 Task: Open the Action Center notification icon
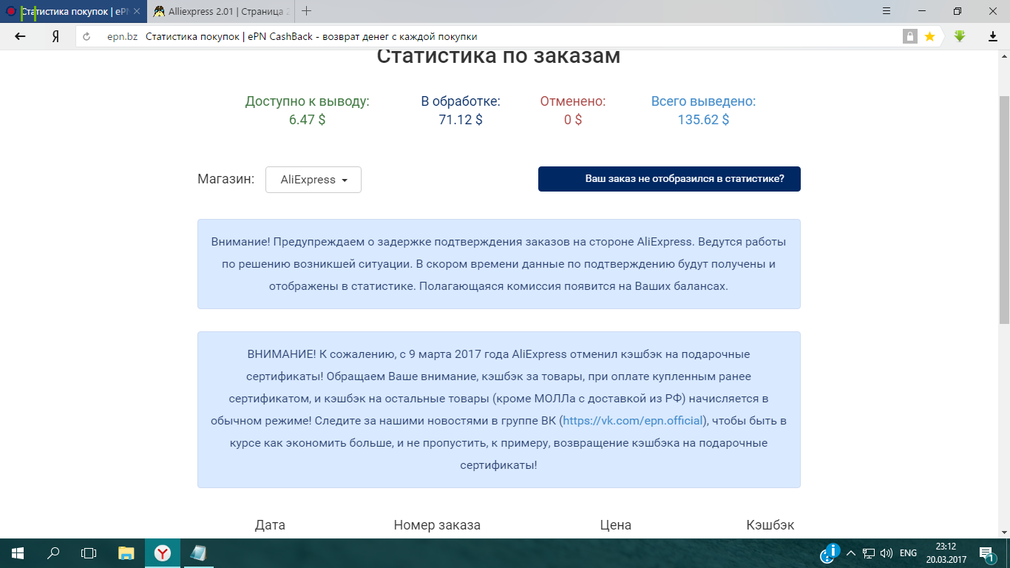coord(987,553)
